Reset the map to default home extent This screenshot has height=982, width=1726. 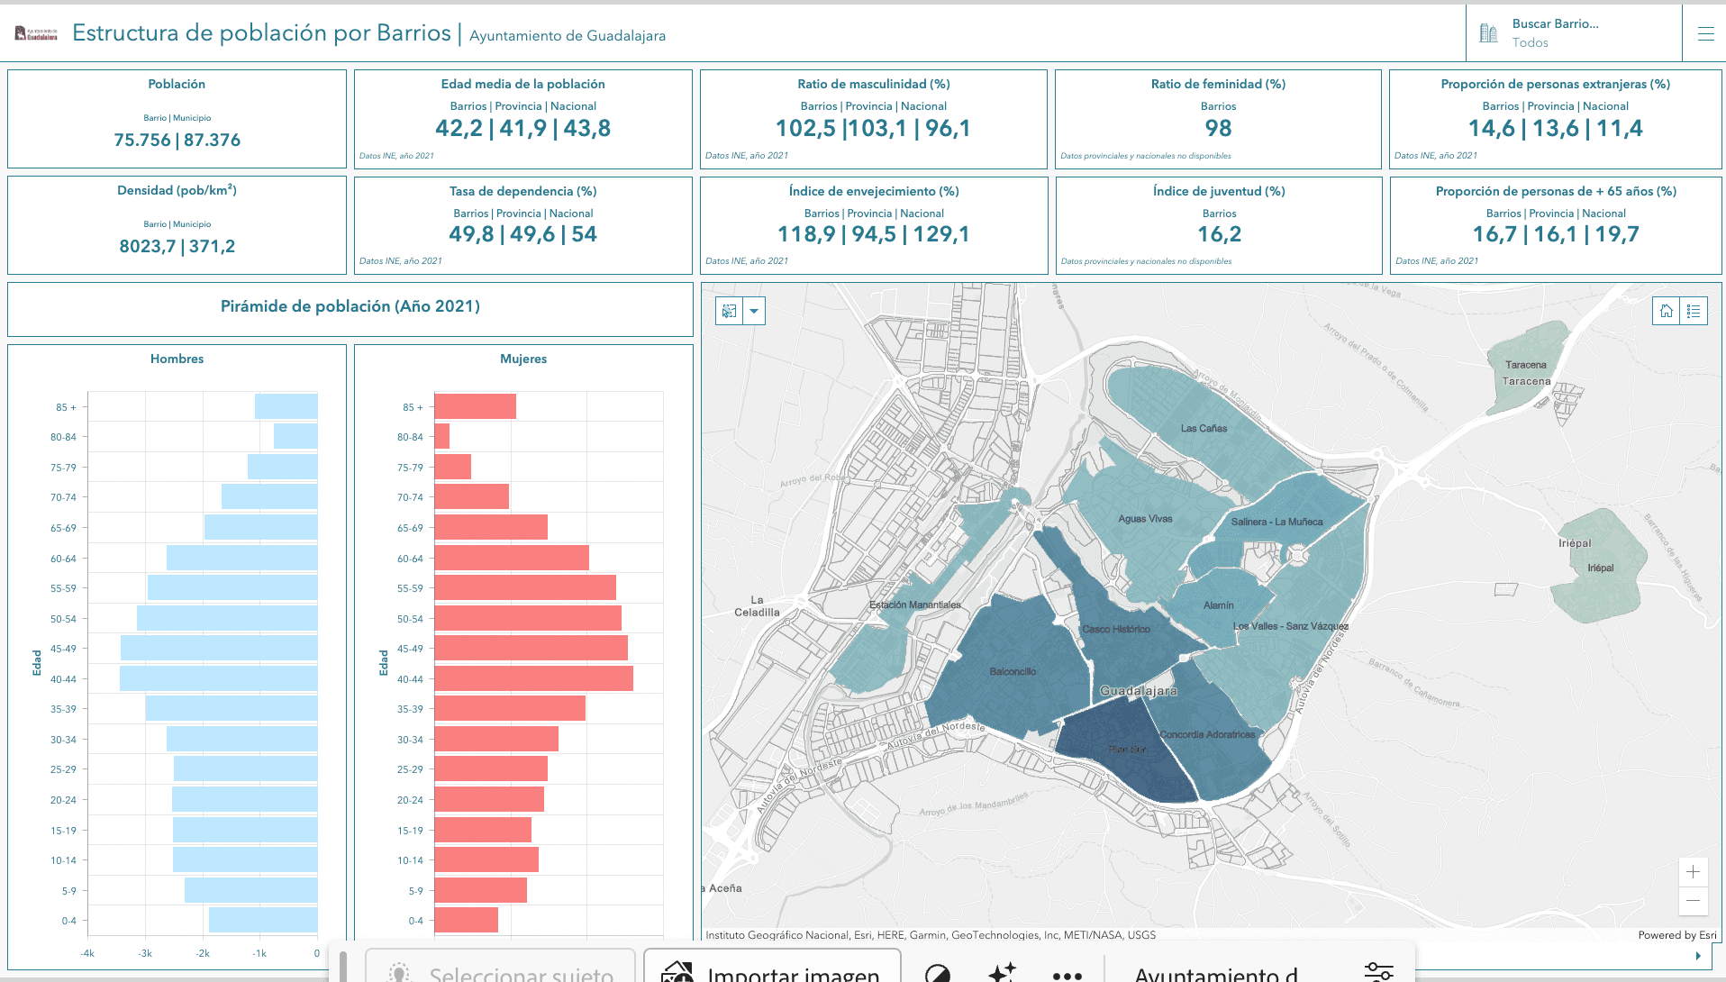[1666, 311]
